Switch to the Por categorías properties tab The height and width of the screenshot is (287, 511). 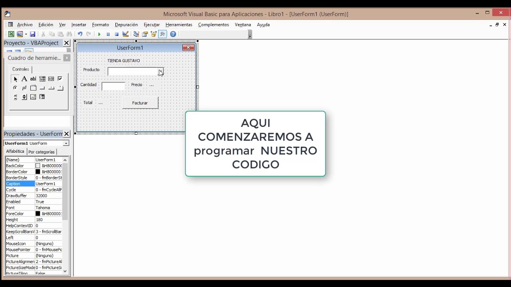(42, 152)
